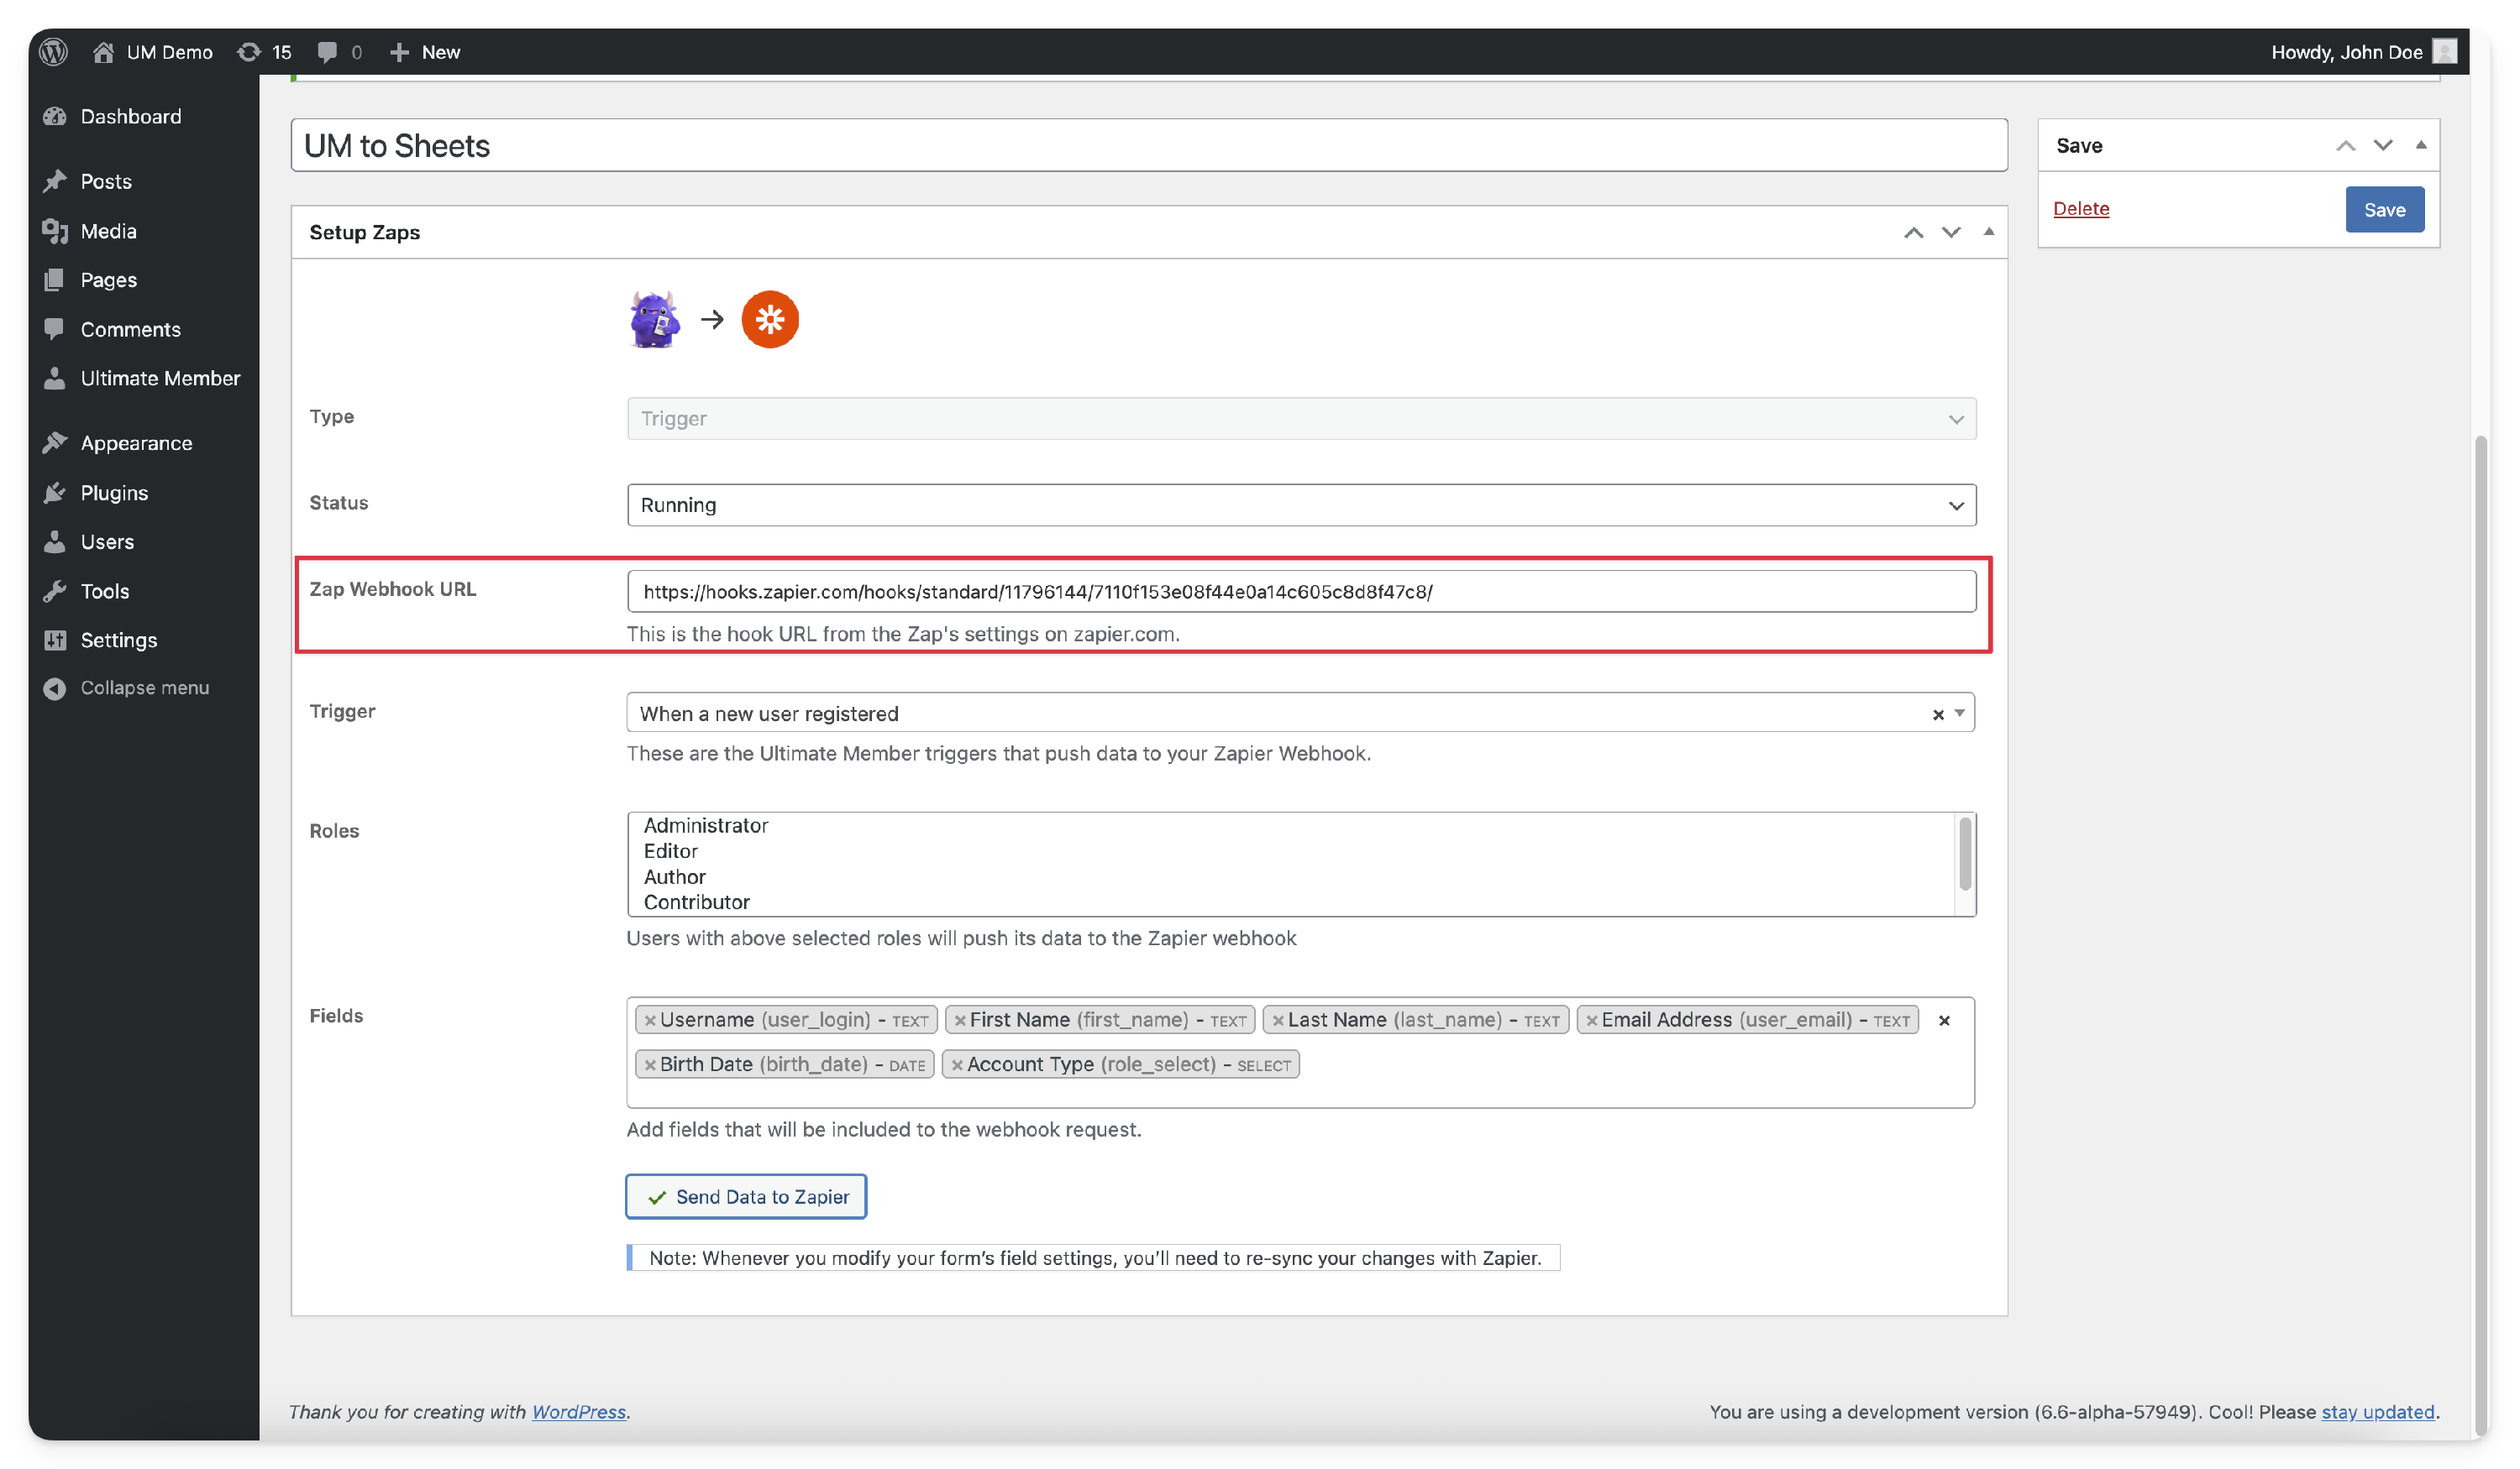Open the Settings menu

tap(118, 640)
